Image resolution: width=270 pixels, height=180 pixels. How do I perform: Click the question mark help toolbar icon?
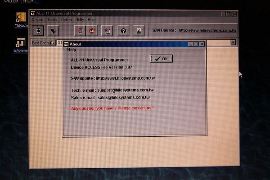(x=123, y=31)
